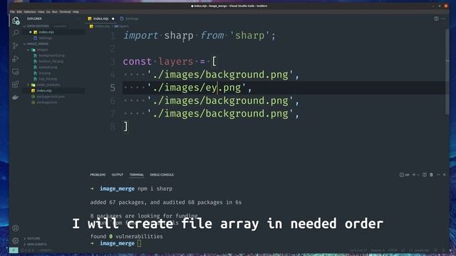The height and width of the screenshot is (256, 456).
Task: Click the split editor icon
Action: (x=436, y=18)
